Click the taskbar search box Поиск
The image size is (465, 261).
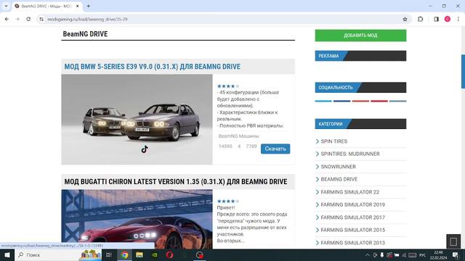click(x=58, y=254)
